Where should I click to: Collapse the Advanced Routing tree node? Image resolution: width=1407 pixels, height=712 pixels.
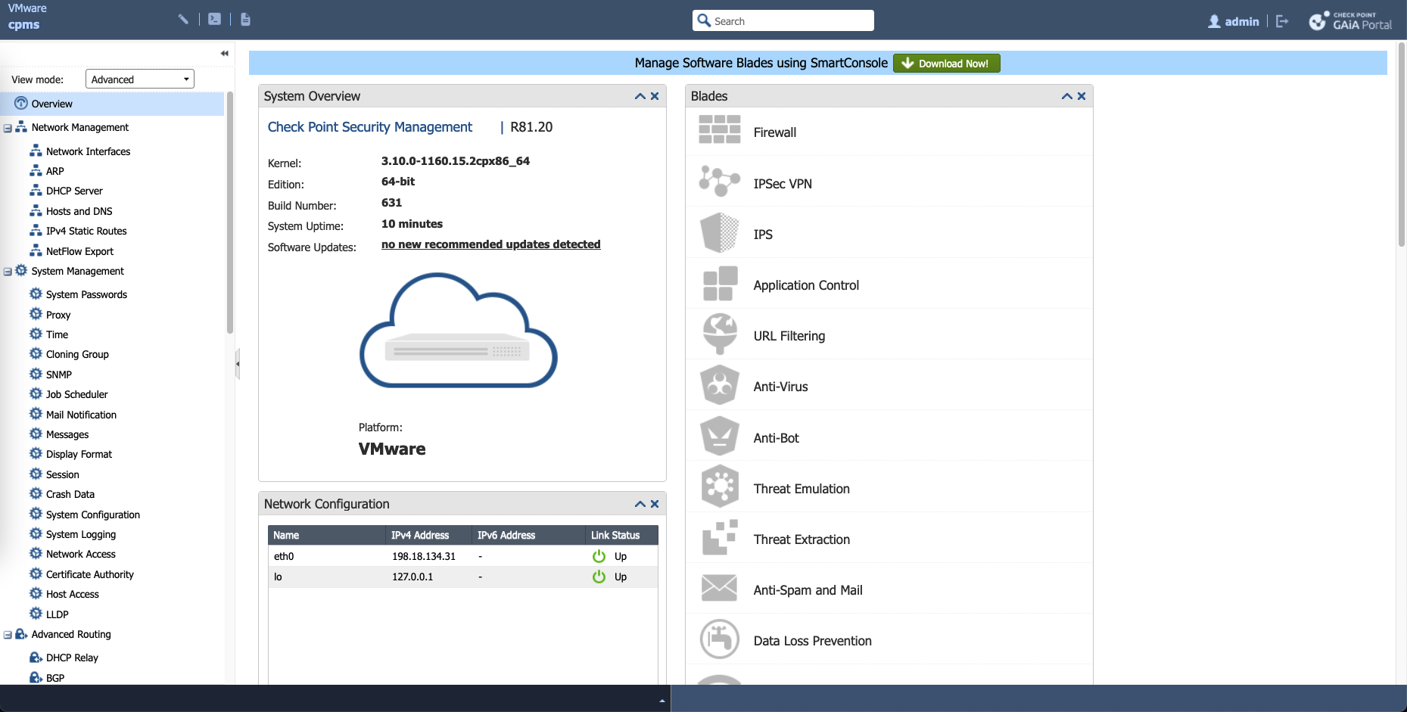click(8, 636)
